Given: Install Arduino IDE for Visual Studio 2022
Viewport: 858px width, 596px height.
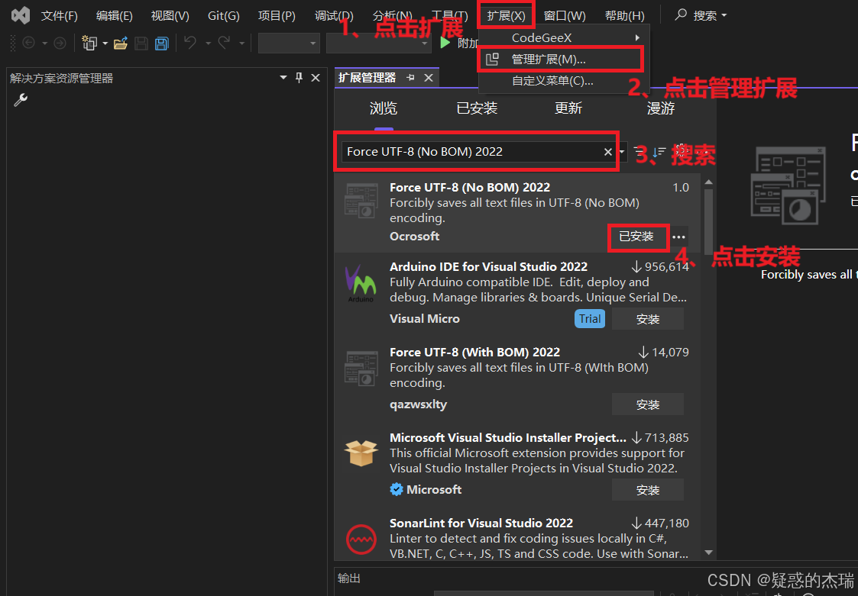Looking at the screenshot, I should (648, 319).
